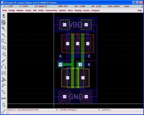The height and width of the screenshot is (115, 144).
Task: Click the (F) Select: 0 status text
Action: point(41,6)
